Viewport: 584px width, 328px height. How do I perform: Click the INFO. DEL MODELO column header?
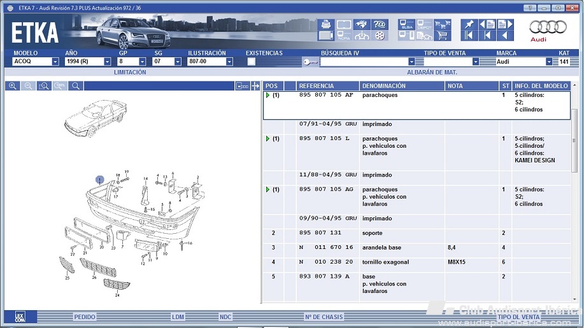tap(541, 86)
